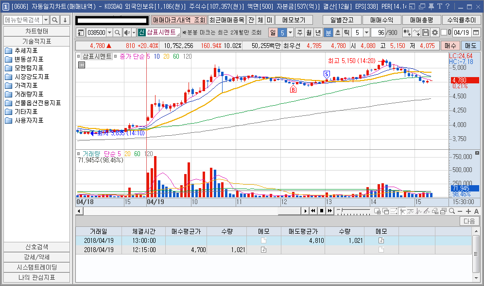Click the down arrow icon beside menu search

click(x=65, y=20)
